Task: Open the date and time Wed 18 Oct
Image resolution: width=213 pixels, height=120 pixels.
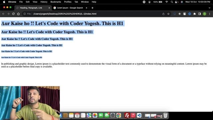Action: coord(198,2)
